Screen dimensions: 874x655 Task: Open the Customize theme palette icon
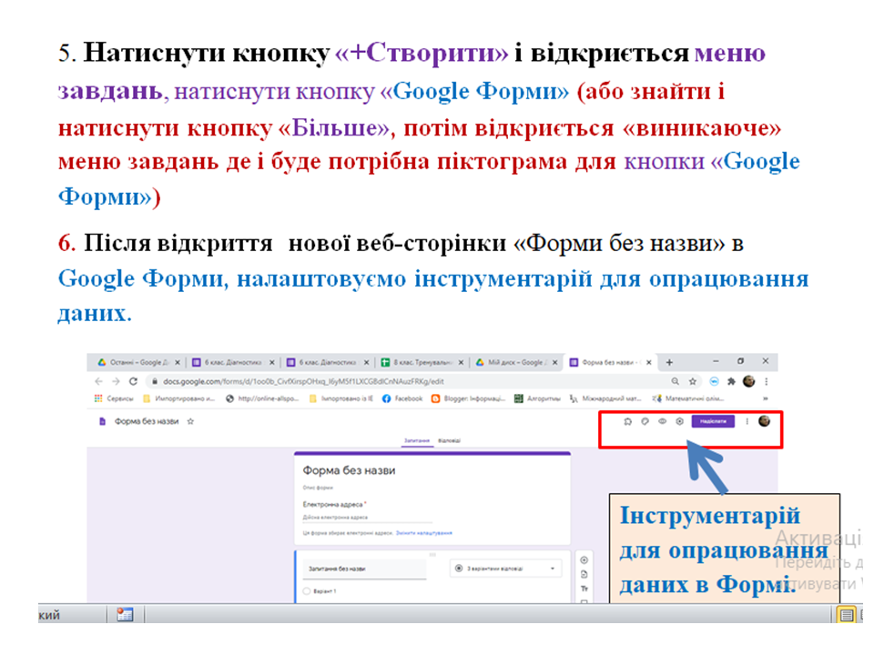[x=645, y=421]
